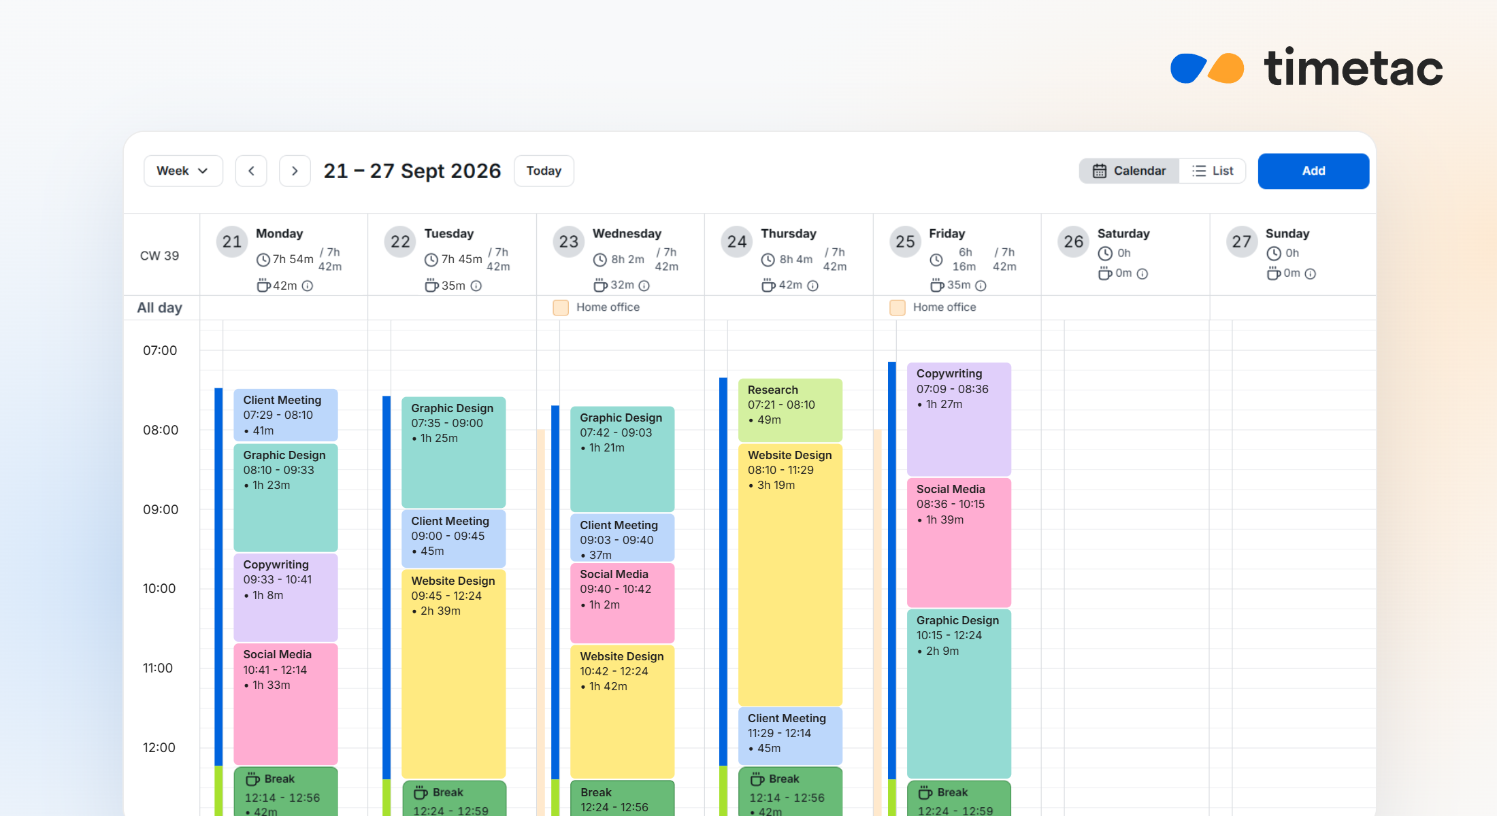Open Thursday's Website Design 08:10 entry

point(790,575)
